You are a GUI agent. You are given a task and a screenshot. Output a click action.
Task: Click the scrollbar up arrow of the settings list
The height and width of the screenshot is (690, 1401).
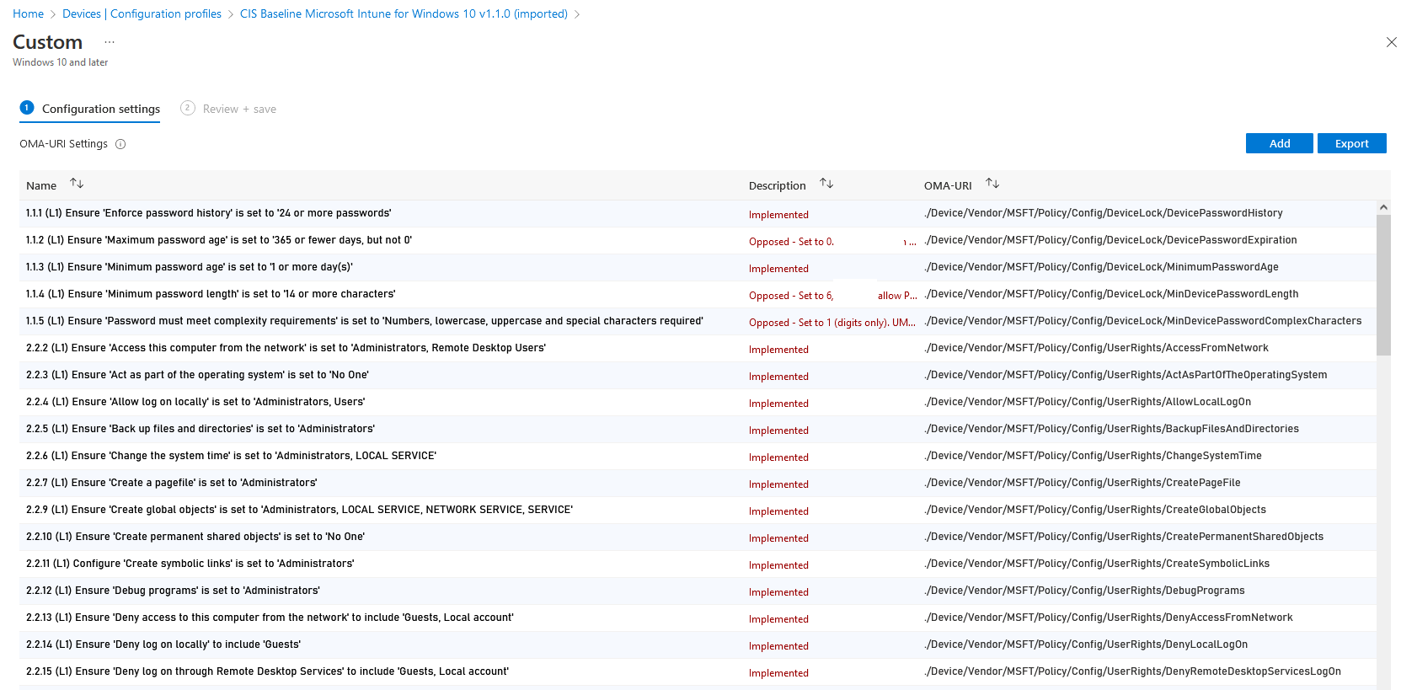click(1383, 207)
